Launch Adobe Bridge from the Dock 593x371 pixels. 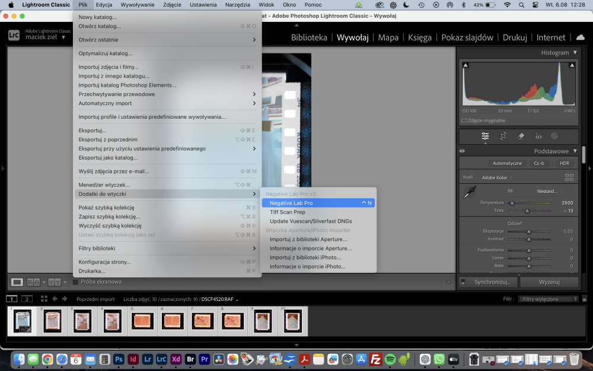pyautogui.click(x=190, y=359)
